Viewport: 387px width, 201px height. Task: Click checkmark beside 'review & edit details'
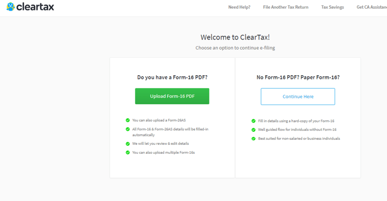[x=128, y=144]
